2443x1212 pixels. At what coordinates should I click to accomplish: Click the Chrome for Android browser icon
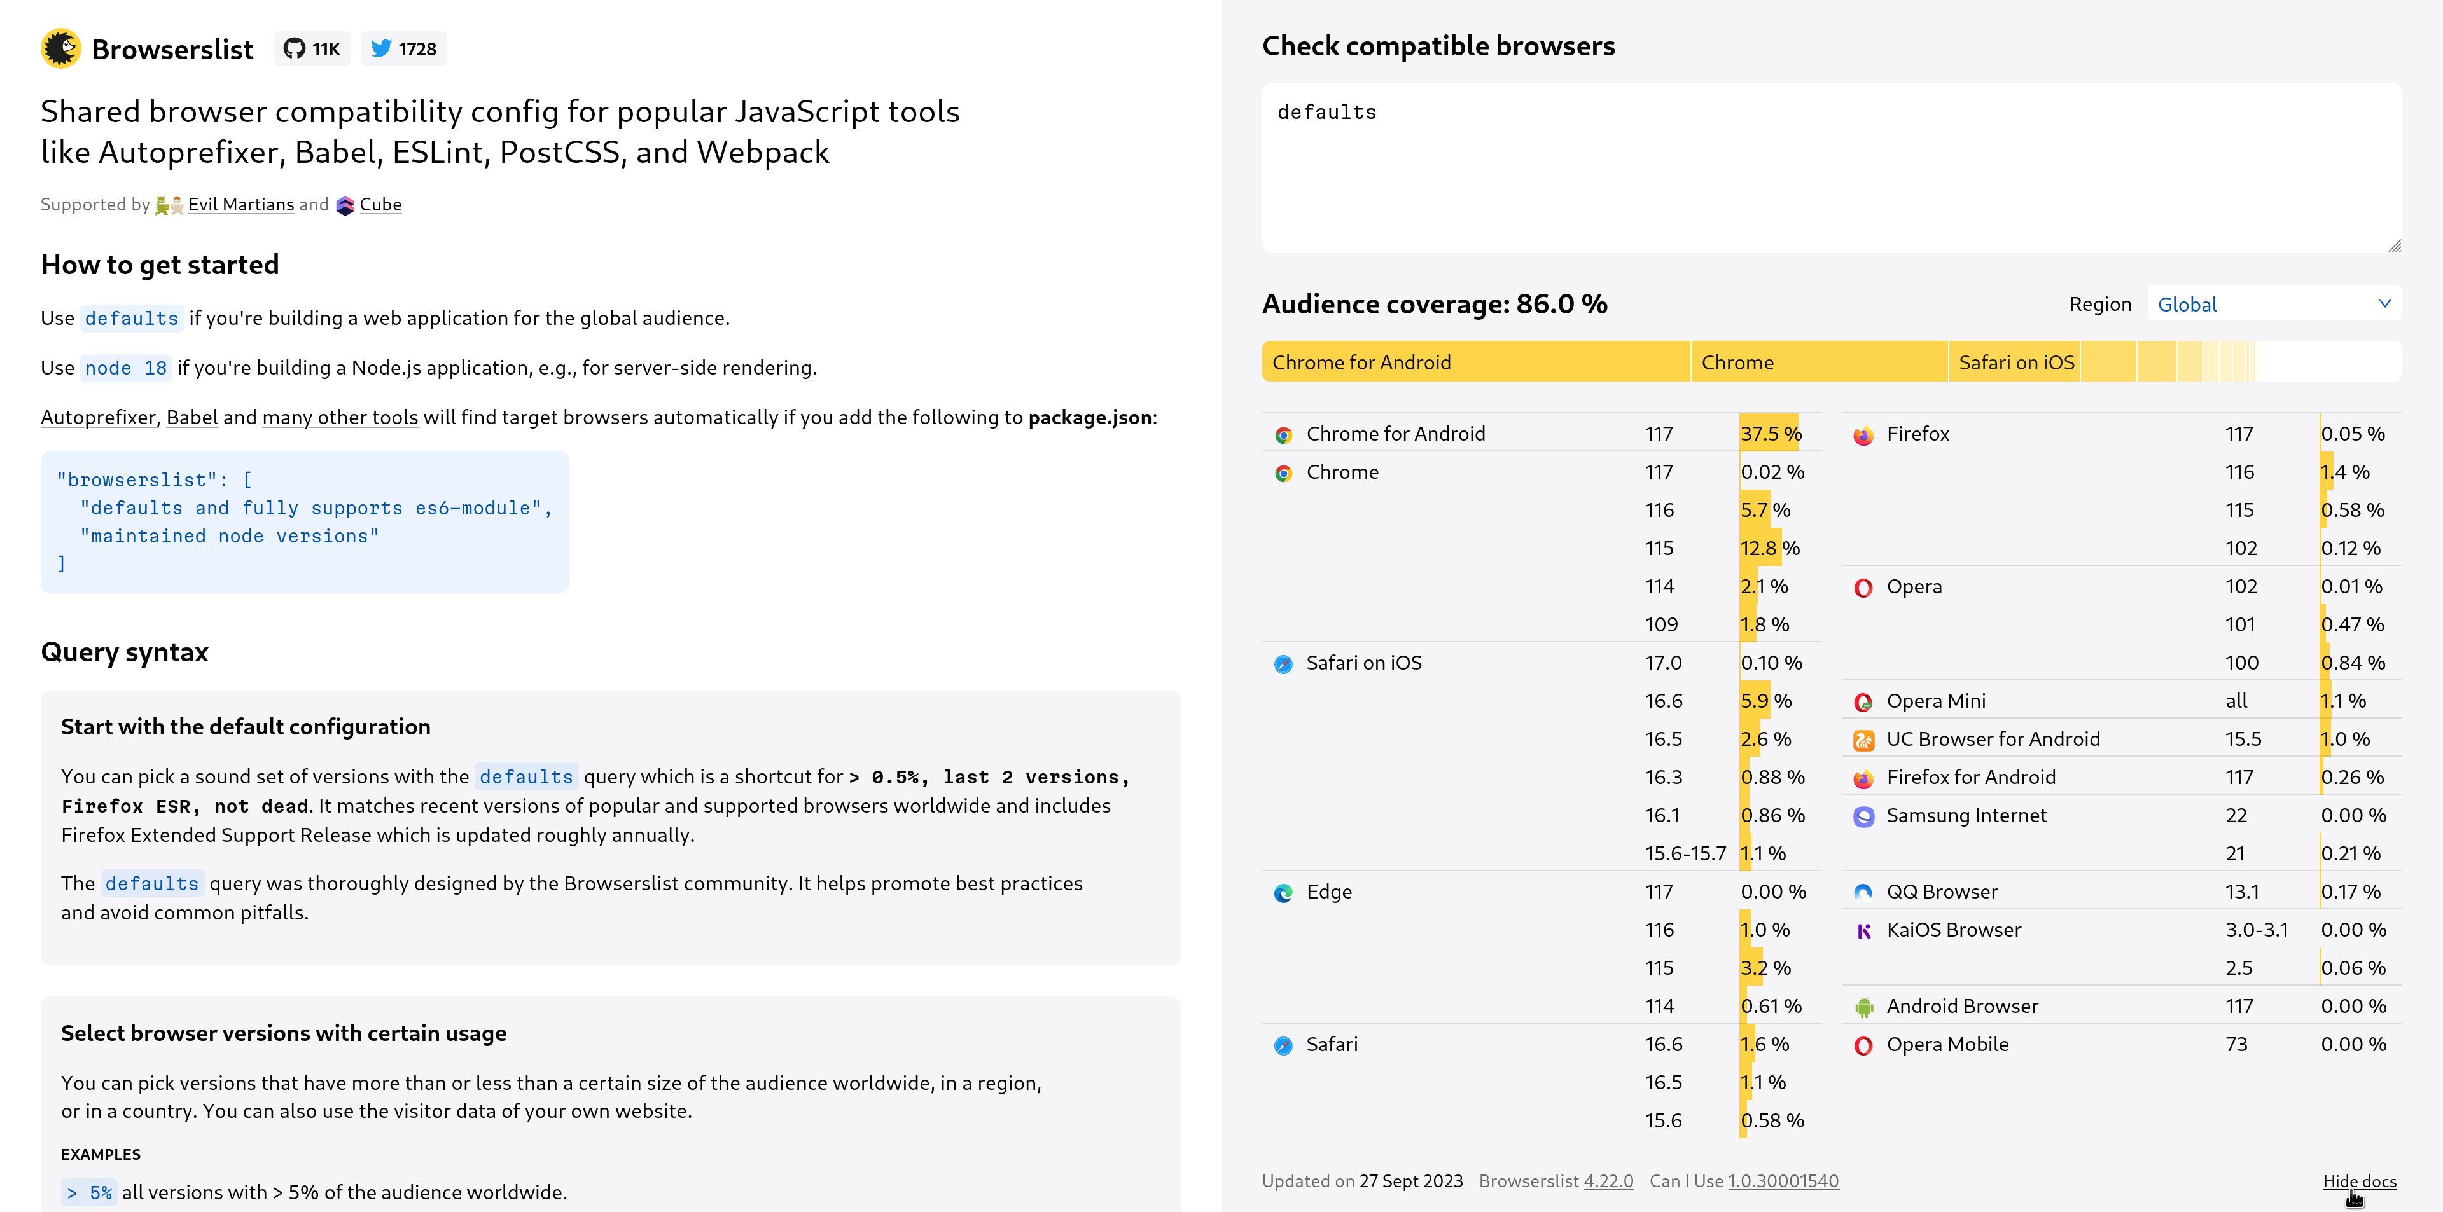click(1283, 435)
